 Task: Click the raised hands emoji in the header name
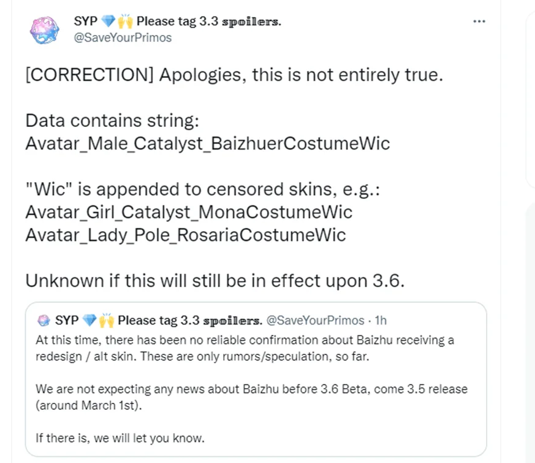(126, 21)
